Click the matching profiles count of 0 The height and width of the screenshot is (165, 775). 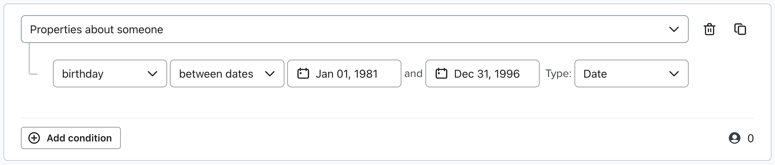750,139
